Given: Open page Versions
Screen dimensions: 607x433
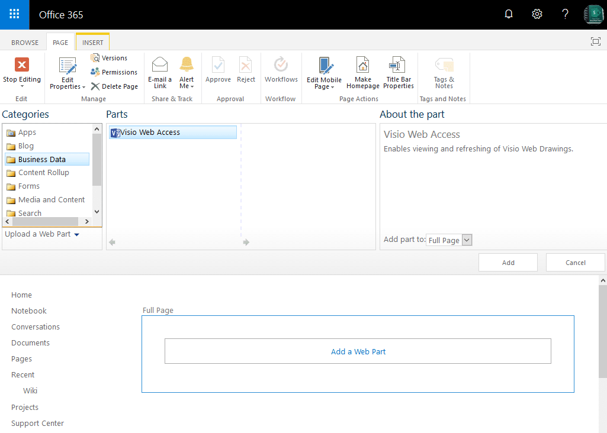Looking at the screenshot, I should pos(109,58).
